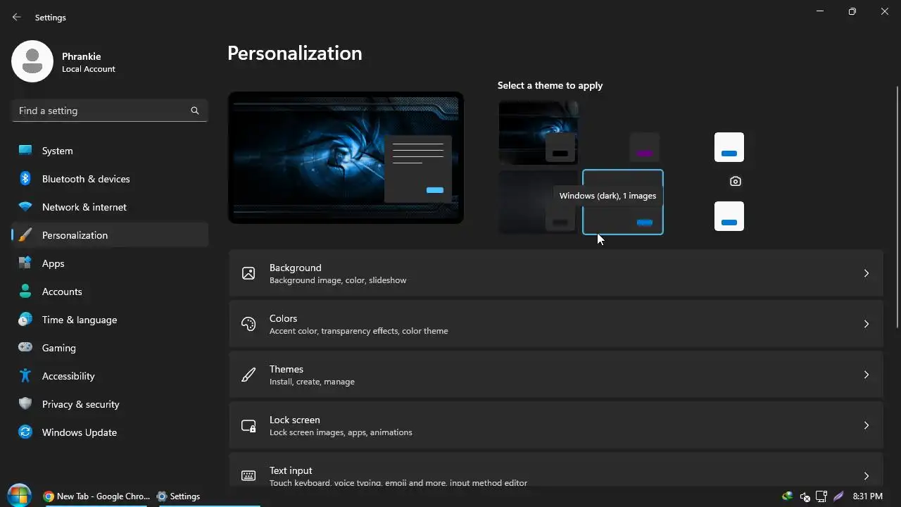Click the Text input keyboard icon
901x507 pixels.
(248, 475)
